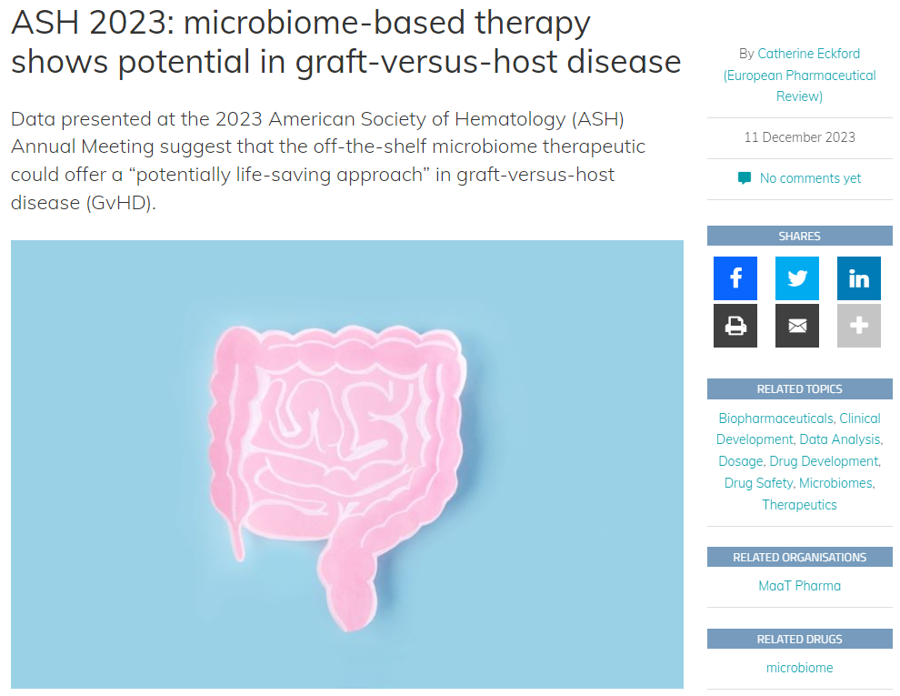Share the article on Twitter
The width and height of the screenshot is (900, 696).
(x=797, y=278)
